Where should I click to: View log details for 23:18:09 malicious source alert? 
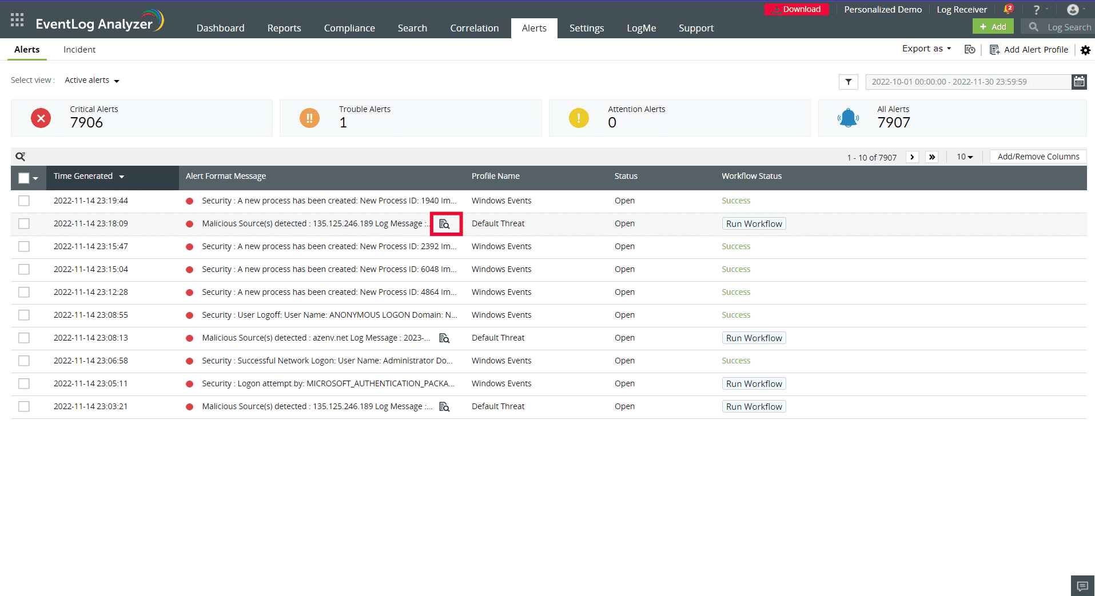(444, 224)
